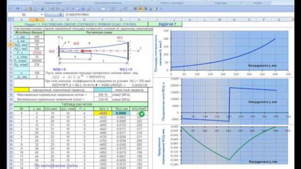Select the yellow cell with -4482
Image resolution: width=301 pixels, height=169 pixels.
click(103, 113)
